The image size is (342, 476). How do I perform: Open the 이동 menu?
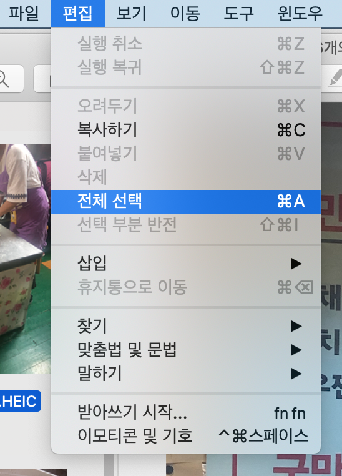pyautogui.click(x=185, y=14)
